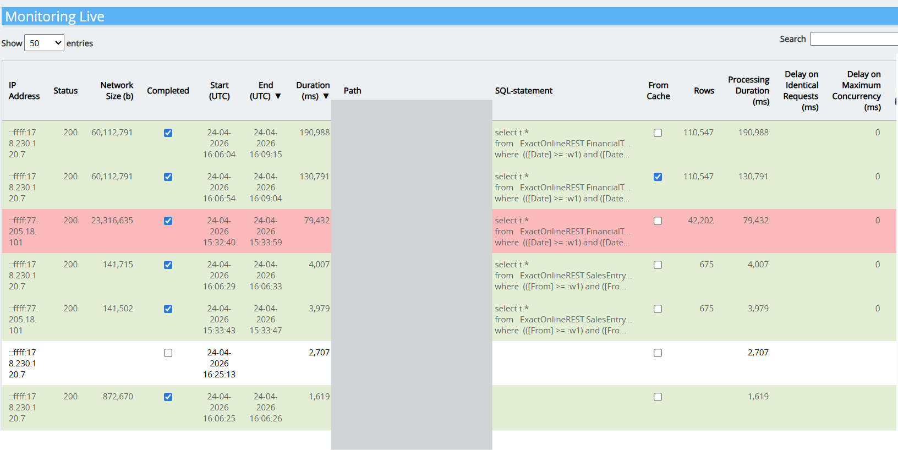Click the Processing Duration (ms) header
Image resolution: width=898 pixels, height=450 pixels.
pyautogui.click(x=748, y=91)
